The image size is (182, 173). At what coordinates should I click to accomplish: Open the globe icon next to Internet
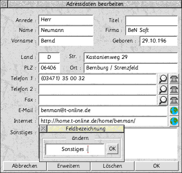[x=174, y=121]
